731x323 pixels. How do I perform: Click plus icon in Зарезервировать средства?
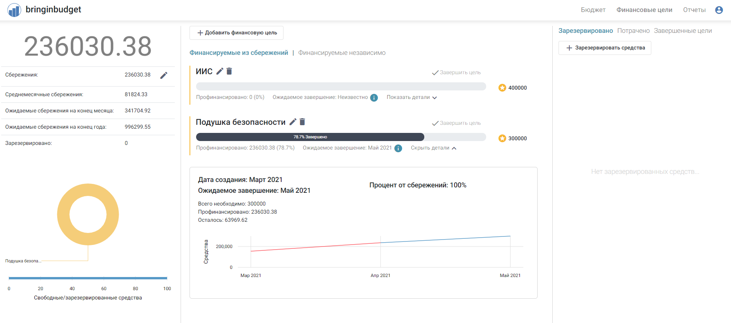569,48
